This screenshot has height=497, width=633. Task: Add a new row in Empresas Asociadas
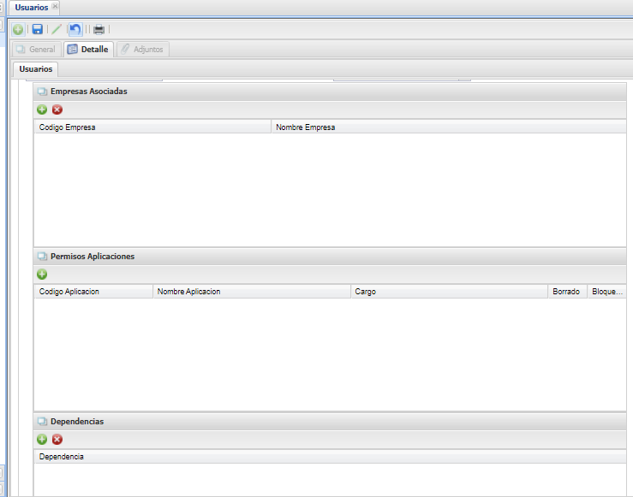click(x=42, y=109)
